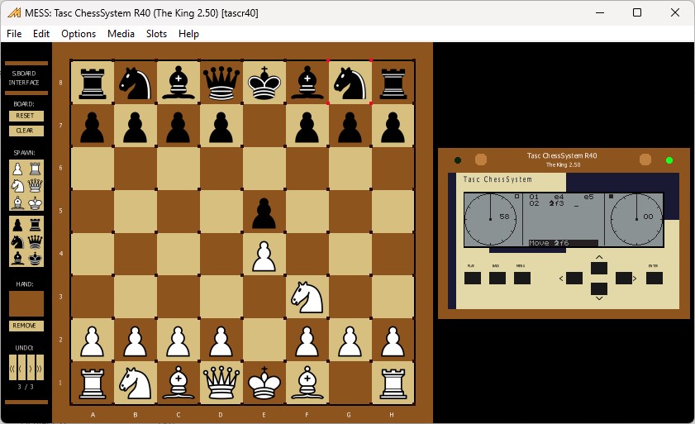This screenshot has height=424, width=695.
Task: Expand the Slots menu
Action: (x=156, y=34)
